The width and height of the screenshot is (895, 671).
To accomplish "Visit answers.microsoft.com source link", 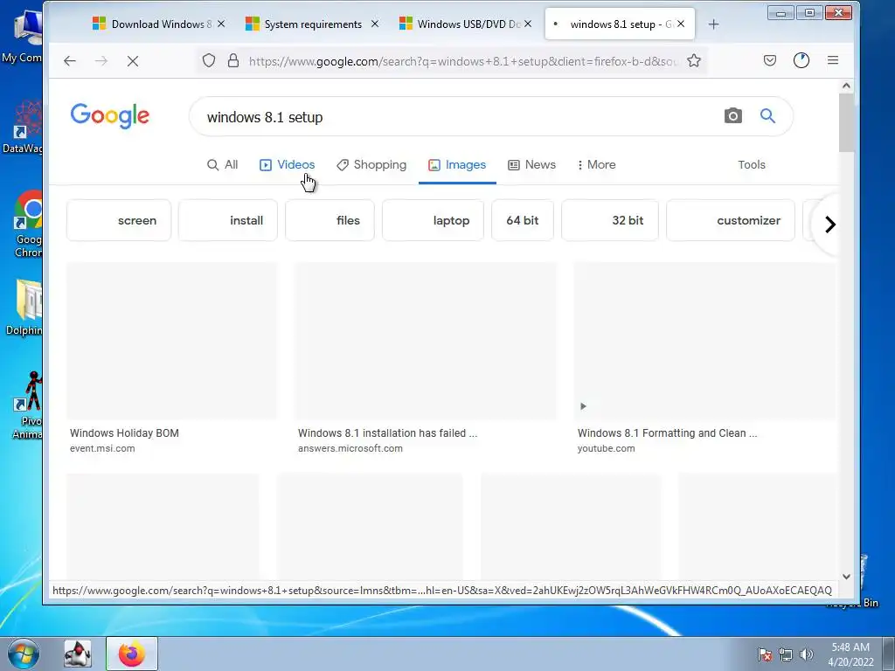I will (x=350, y=448).
